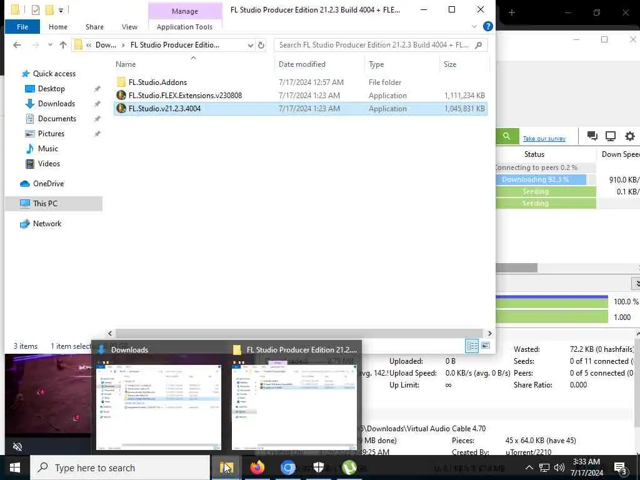640x480 pixels.
Task: Open FL Studio Producer Edition thumbnail preview
Action: coord(294,407)
